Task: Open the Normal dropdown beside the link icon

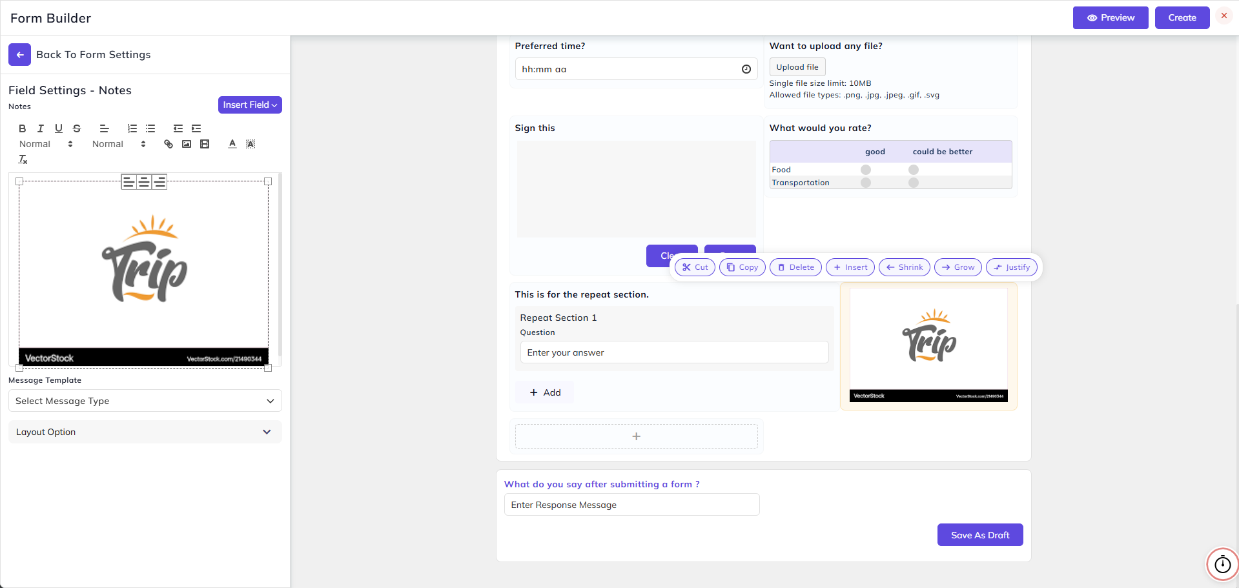Action: coord(119,144)
